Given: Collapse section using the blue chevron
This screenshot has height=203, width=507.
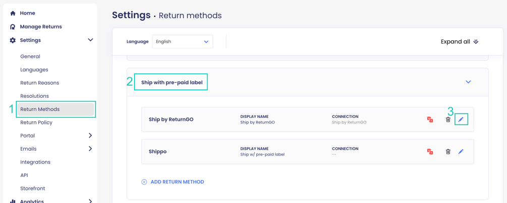Looking at the screenshot, I should pos(468,82).
